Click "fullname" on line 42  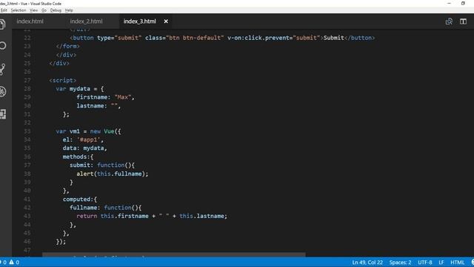point(84,208)
